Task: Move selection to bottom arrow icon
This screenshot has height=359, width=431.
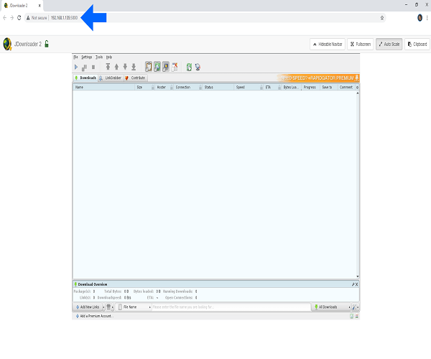Action: pos(134,67)
